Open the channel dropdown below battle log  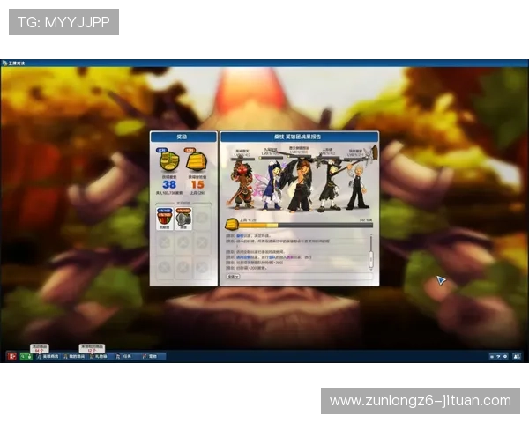coord(234,277)
